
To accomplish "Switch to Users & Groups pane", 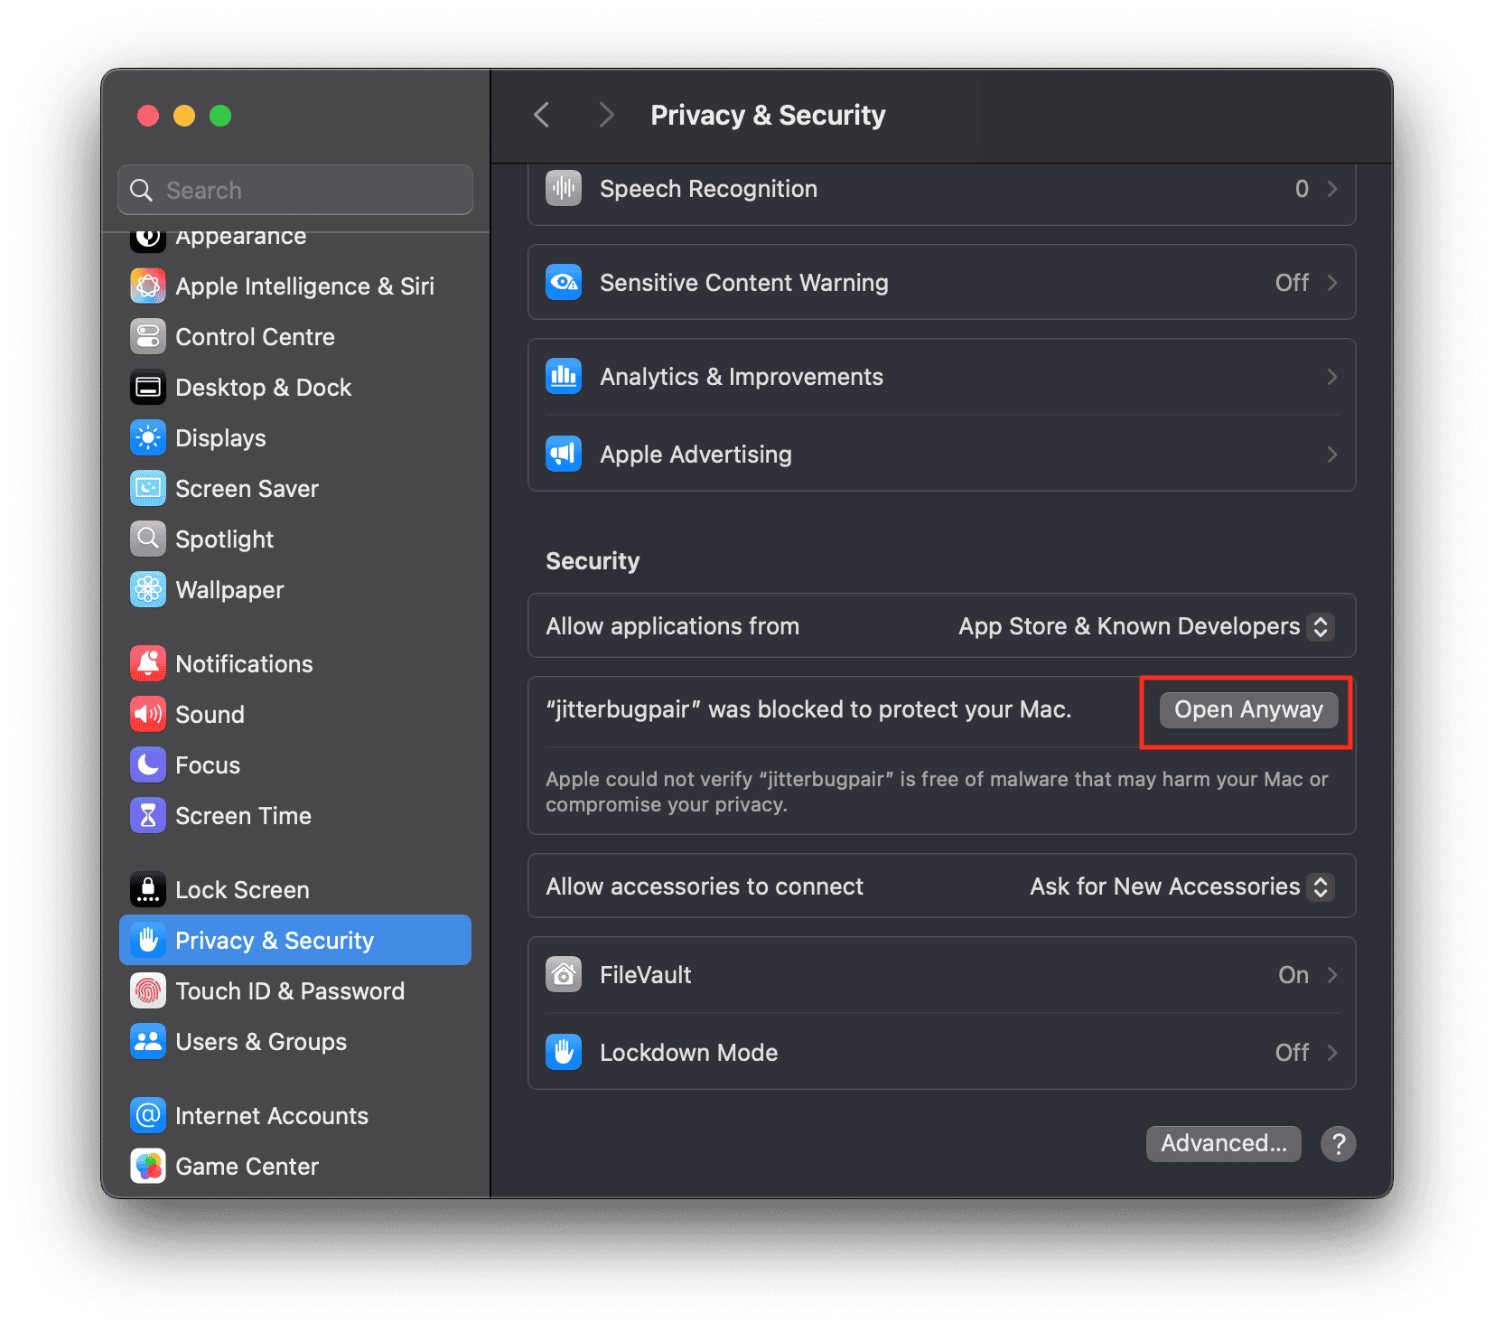I will tap(260, 1042).
